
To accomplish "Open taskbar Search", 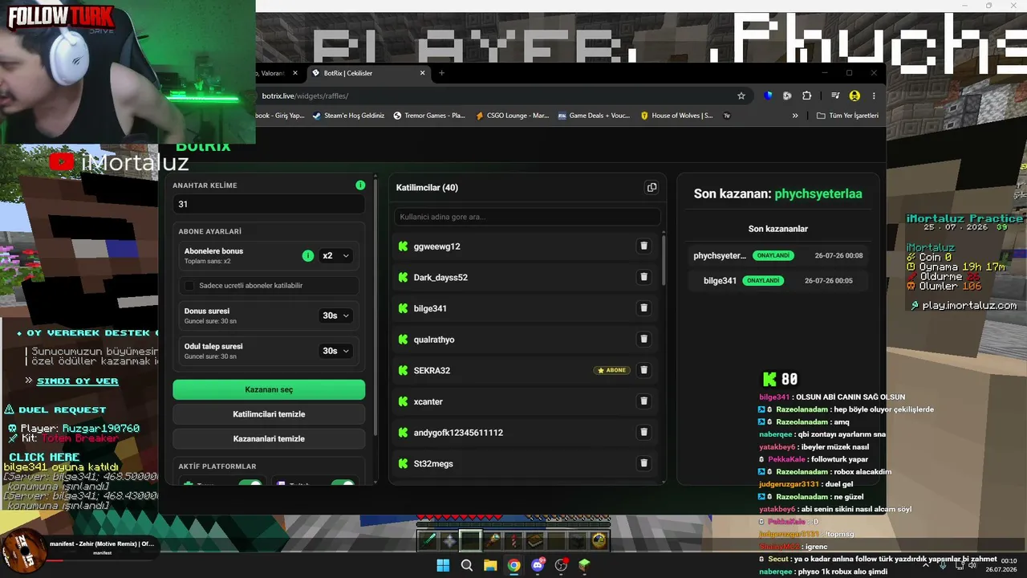I will (467, 565).
